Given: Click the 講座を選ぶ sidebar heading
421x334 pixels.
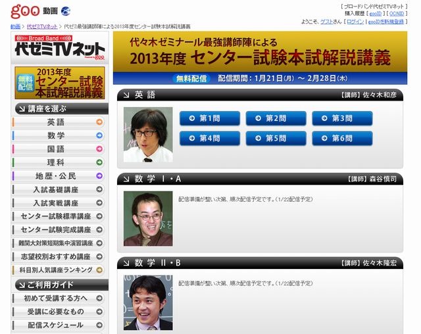Looking at the screenshot, I should point(61,108).
